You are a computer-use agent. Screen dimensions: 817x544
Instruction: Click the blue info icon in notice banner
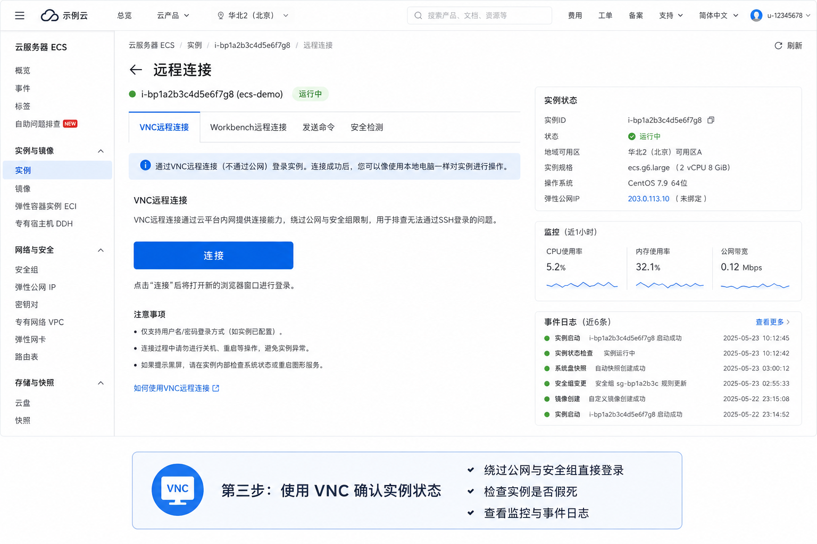(x=145, y=165)
